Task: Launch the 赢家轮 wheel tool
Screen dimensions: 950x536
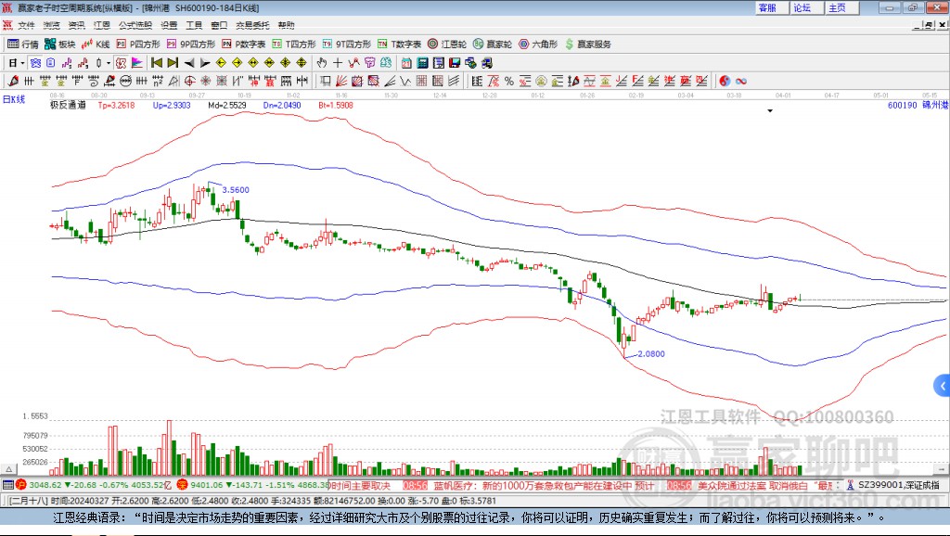Action: [x=493, y=45]
